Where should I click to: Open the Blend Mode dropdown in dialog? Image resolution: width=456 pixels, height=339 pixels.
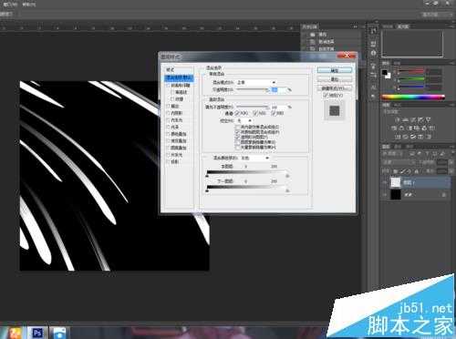point(255,82)
